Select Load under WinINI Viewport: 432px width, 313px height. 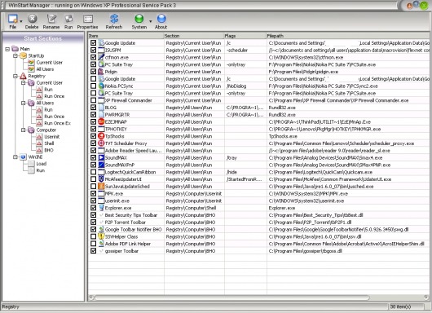[41, 164]
